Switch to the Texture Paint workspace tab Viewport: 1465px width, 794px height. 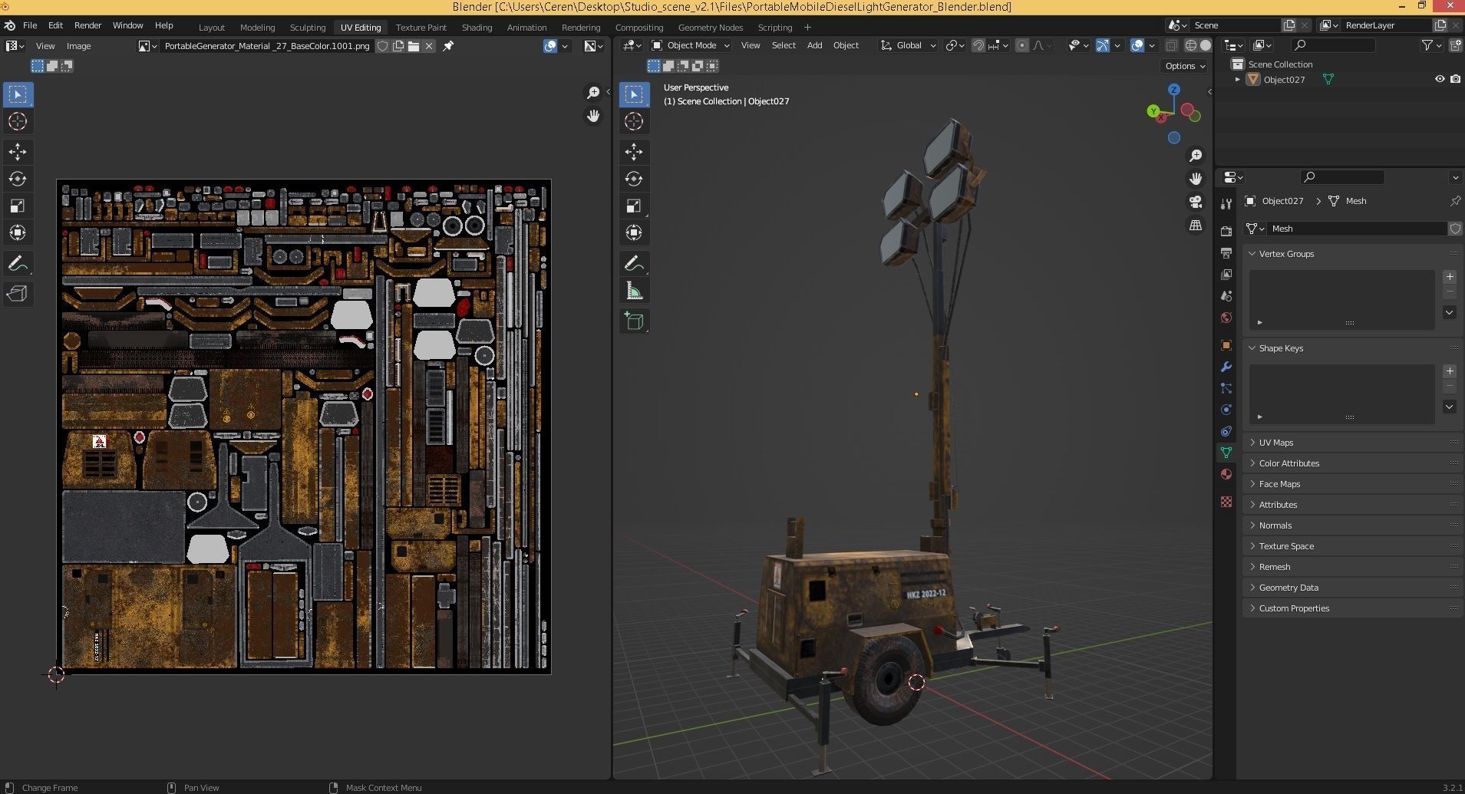pyautogui.click(x=421, y=27)
